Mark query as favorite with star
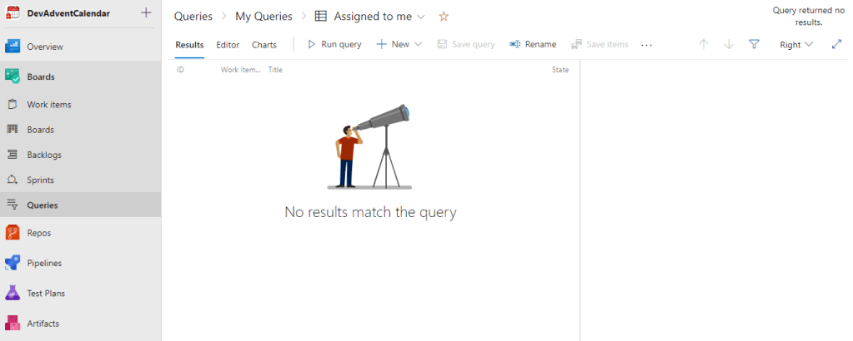Viewport: 853px width, 341px height. (x=444, y=17)
